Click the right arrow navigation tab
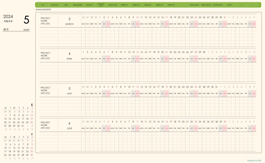 [x=253, y=5]
